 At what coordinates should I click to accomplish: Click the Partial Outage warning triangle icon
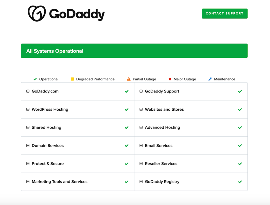(129, 79)
